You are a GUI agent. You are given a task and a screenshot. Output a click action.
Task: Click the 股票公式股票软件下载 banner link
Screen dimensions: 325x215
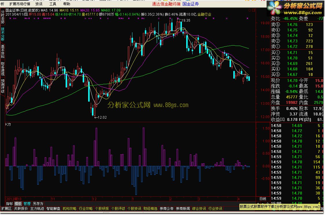click(280, 207)
